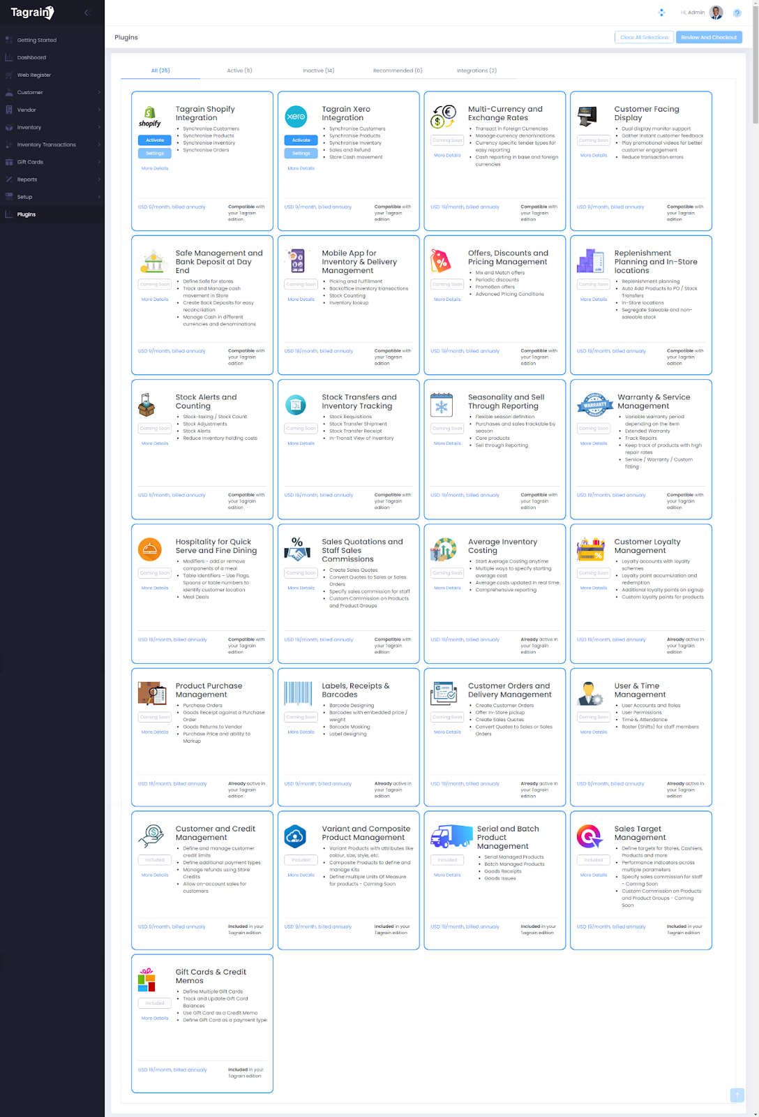The height and width of the screenshot is (1117, 759).
Task: Switch to the Recommended (0) tab
Action: pyautogui.click(x=398, y=71)
